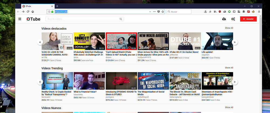Image resolution: width=270 pixels, height=113 pixels.
Task: Click payout value $326.191
Action: [46, 100]
